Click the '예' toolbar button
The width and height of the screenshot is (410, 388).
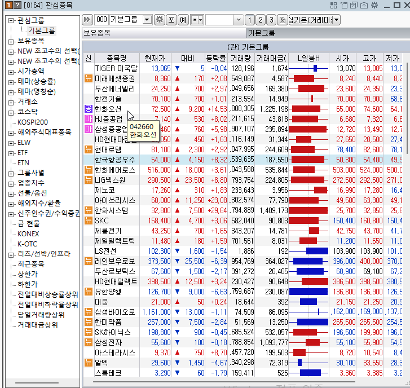(183, 20)
